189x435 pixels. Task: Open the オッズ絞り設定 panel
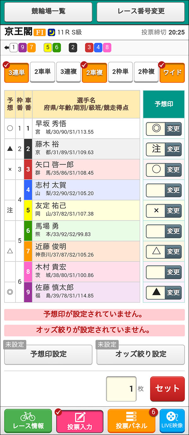pyautogui.click(x=140, y=354)
